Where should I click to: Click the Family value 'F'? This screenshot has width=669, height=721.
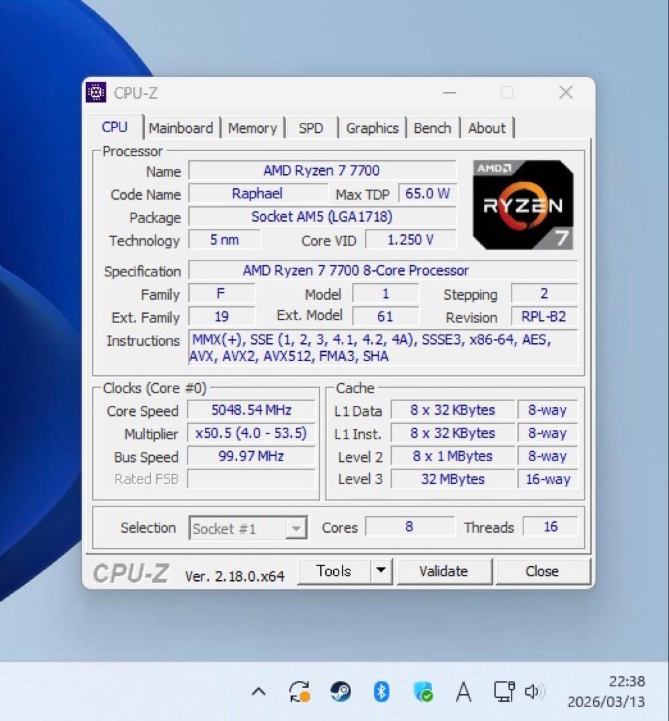(222, 293)
